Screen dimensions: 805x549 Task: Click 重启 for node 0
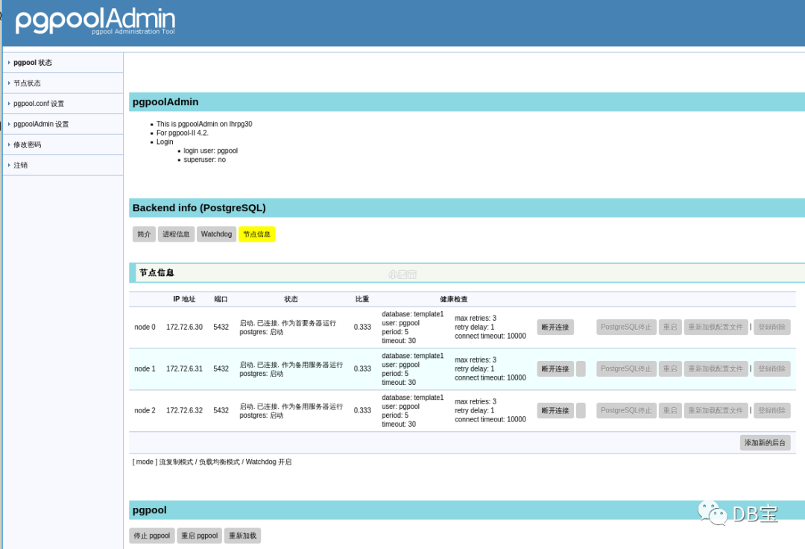tap(670, 327)
